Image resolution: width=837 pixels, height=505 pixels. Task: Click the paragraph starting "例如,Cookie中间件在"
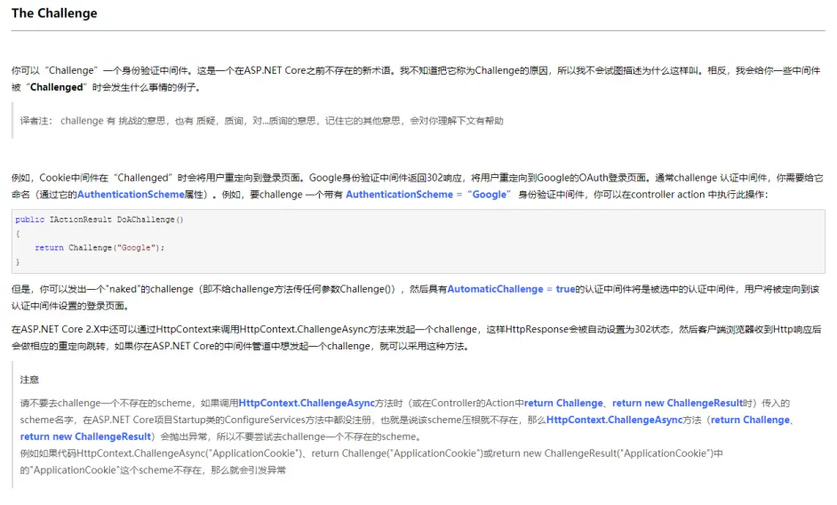[418, 186]
